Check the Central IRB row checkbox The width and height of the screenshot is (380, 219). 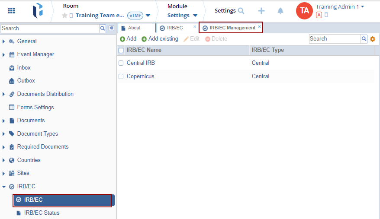(121, 63)
